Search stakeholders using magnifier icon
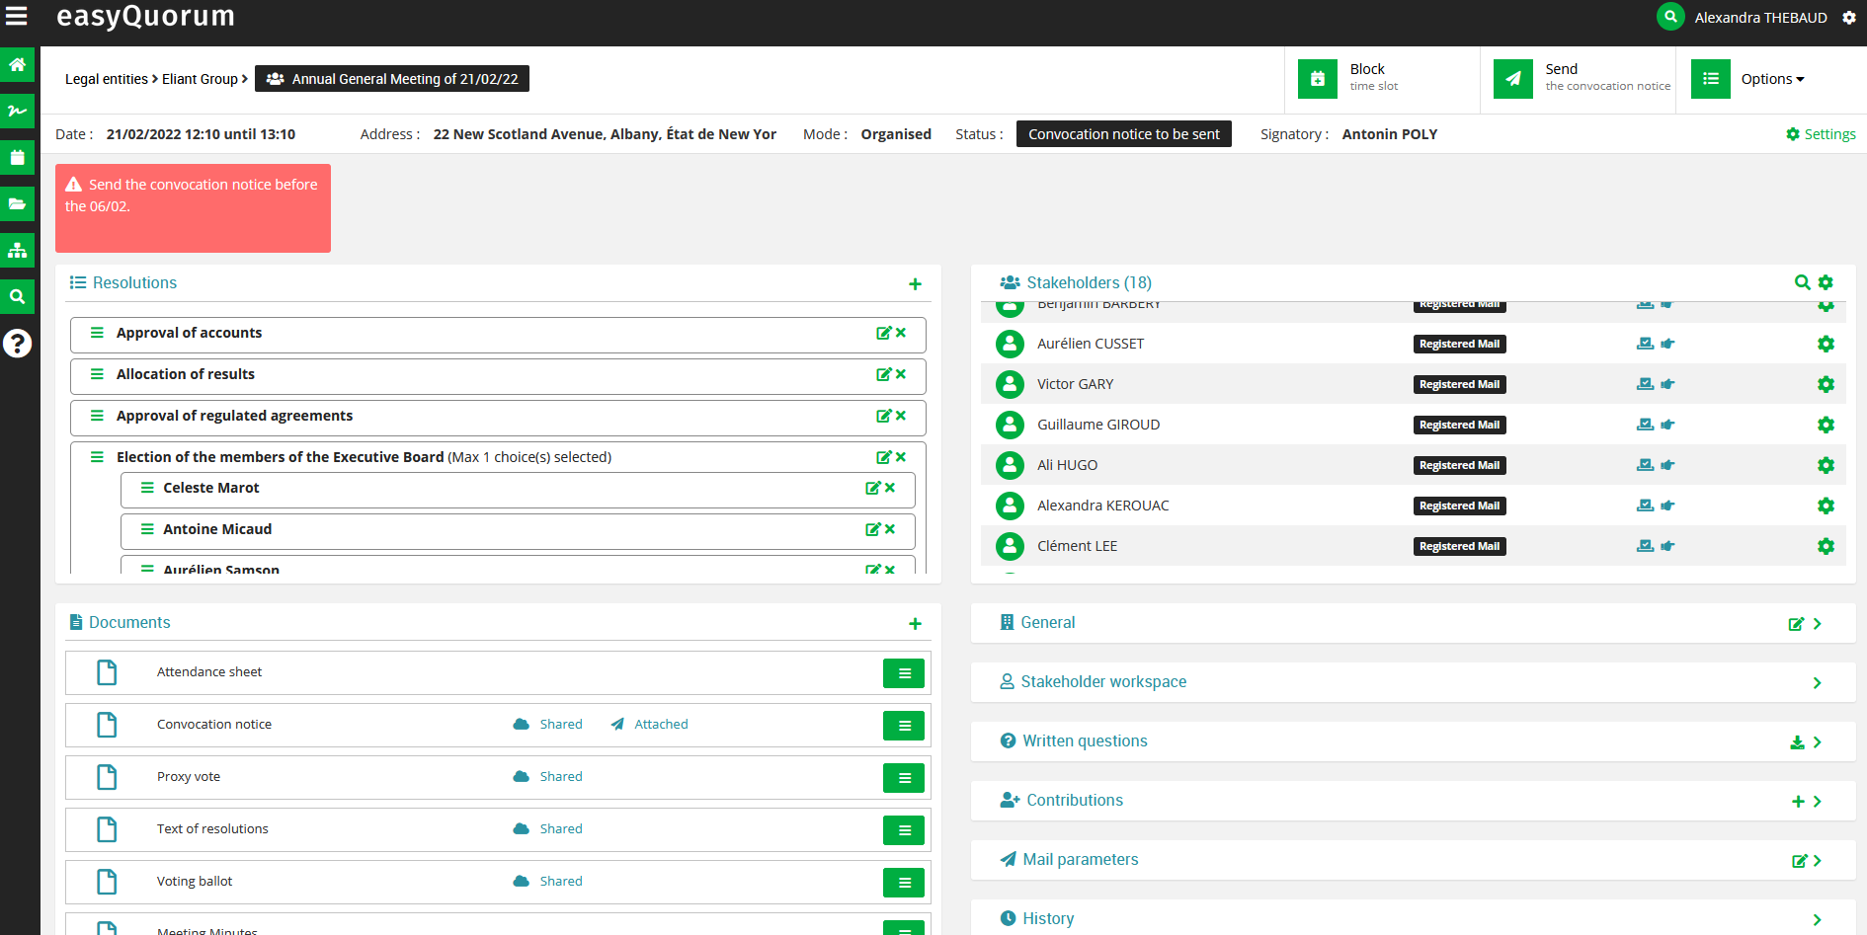 click(x=1802, y=282)
